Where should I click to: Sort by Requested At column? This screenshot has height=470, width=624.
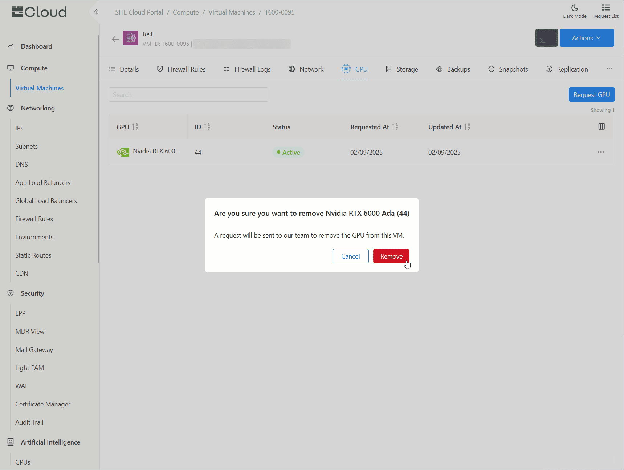pos(395,127)
